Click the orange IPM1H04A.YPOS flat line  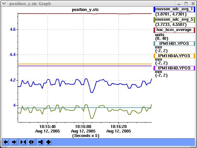tap(85, 64)
